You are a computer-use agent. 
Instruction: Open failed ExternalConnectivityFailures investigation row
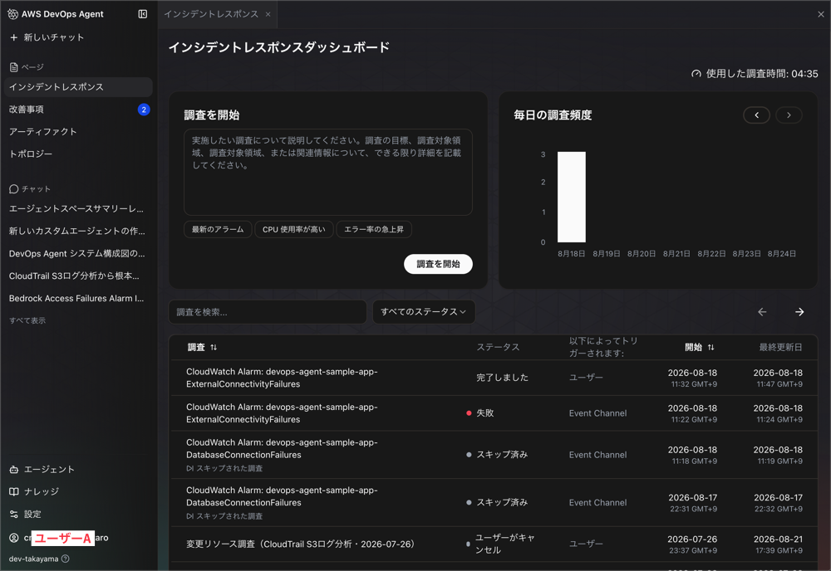click(494, 413)
